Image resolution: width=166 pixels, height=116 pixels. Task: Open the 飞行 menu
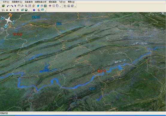point(62,2)
